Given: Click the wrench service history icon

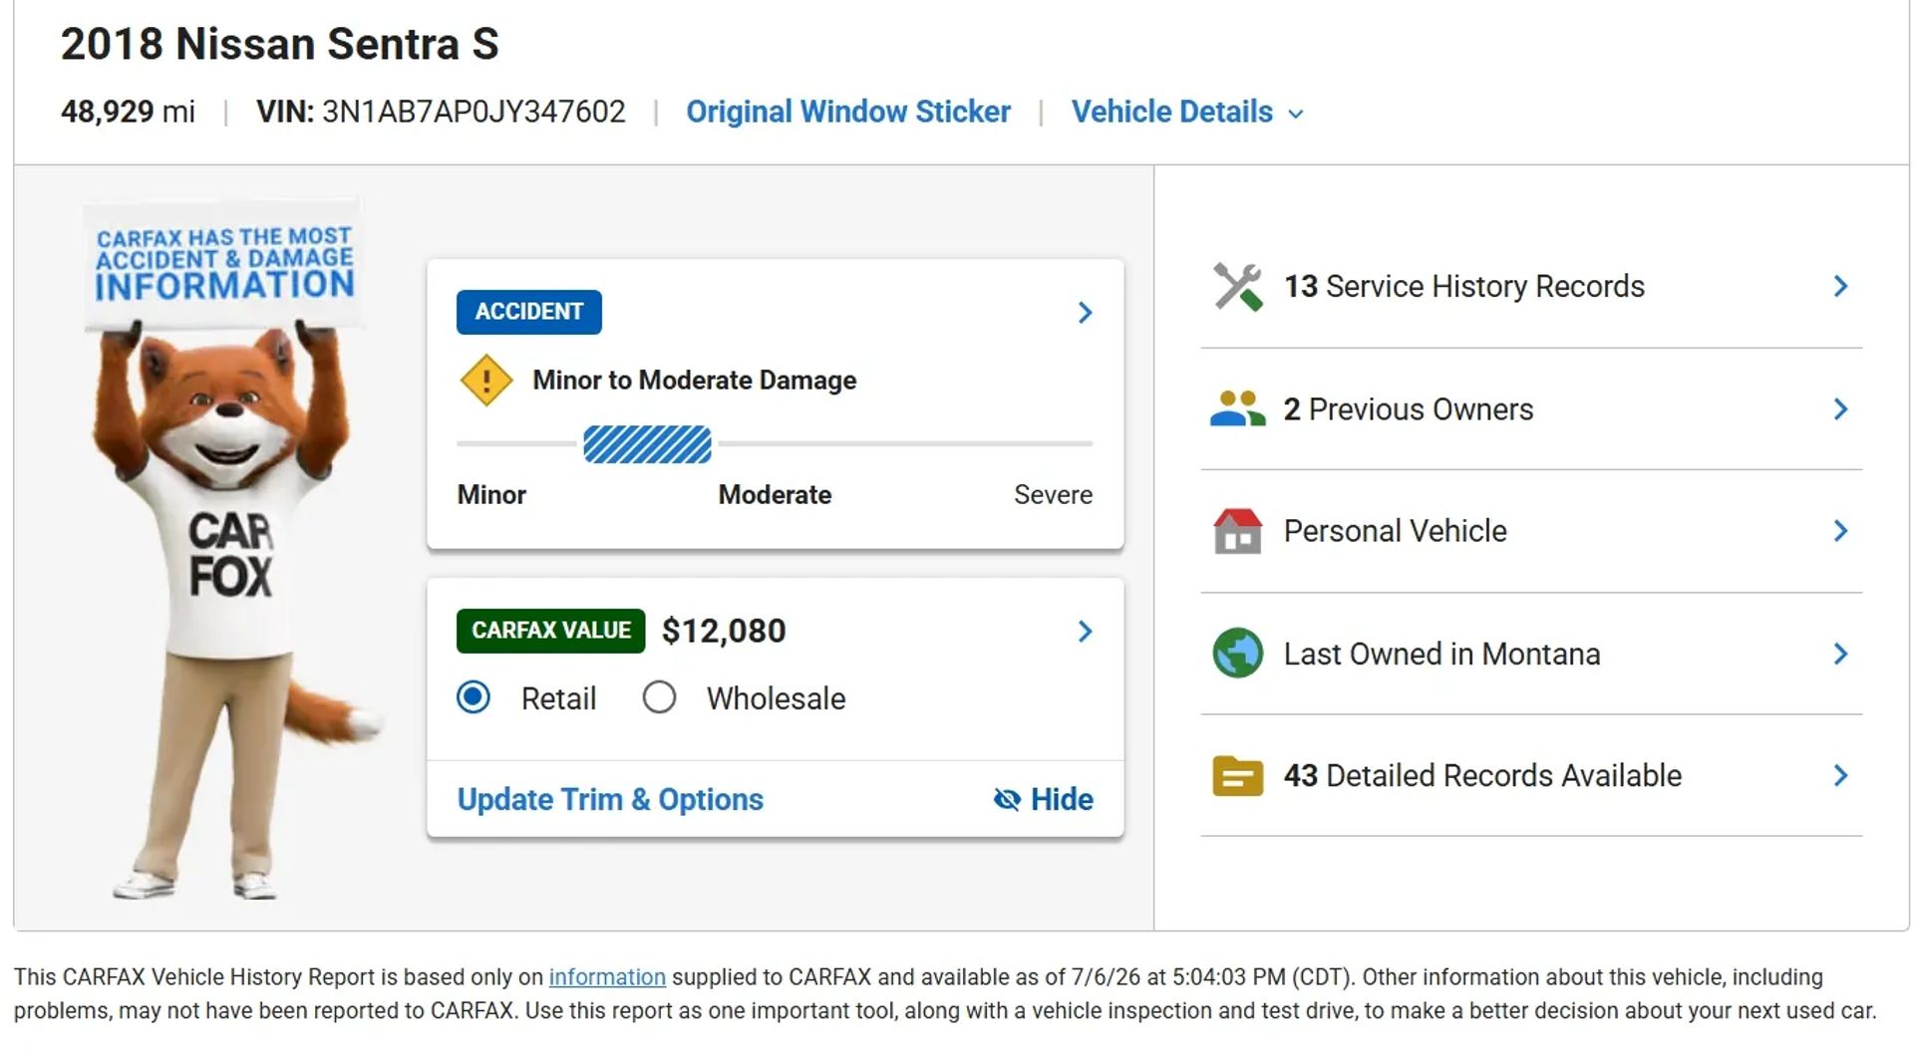Looking at the screenshot, I should tap(1237, 287).
